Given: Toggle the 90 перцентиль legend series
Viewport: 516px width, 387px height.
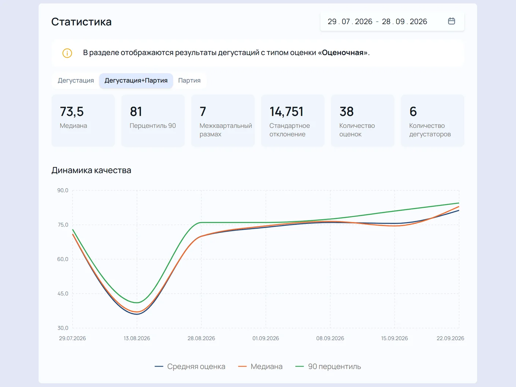Looking at the screenshot, I should point(328,367).
